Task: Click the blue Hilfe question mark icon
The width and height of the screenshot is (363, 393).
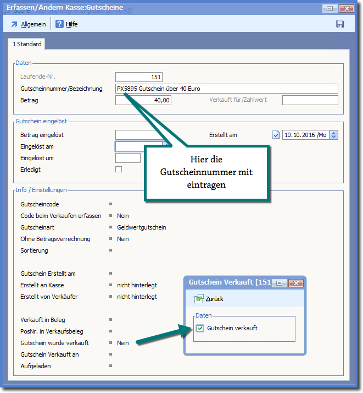Action: click(x=59, y=24)
